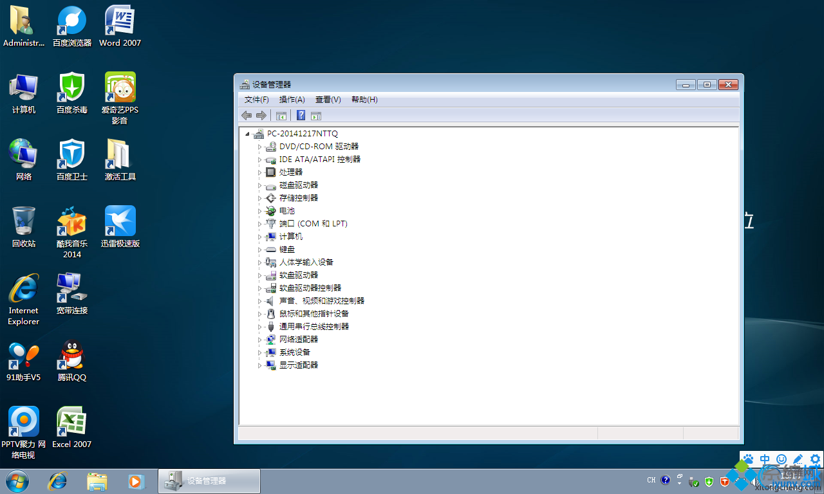Select the 电池 tree item
Screen dimensions: 824x494
coord(287,211)
